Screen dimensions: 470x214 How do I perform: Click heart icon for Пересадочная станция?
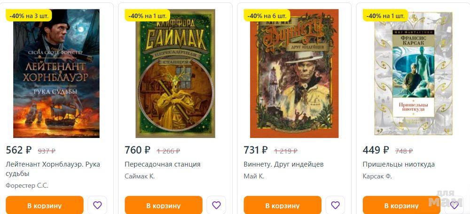pyautogui.click(x=216, y=206)
